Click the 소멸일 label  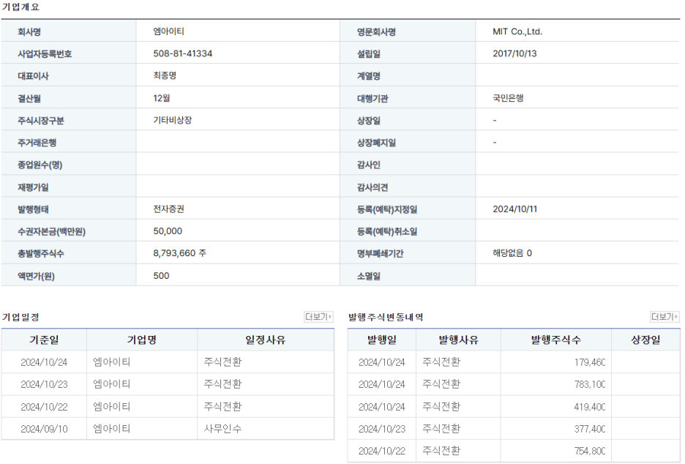(368, 276)
